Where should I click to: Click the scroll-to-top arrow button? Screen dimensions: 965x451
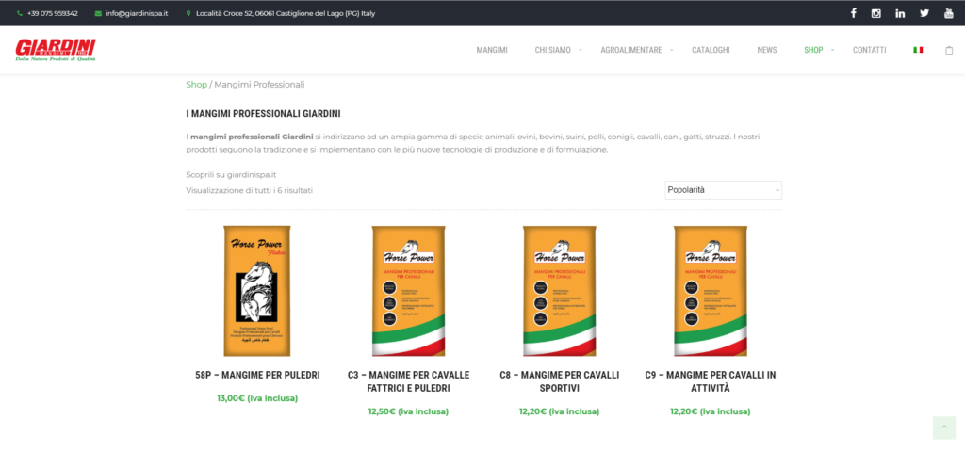[x=944, y=427]
